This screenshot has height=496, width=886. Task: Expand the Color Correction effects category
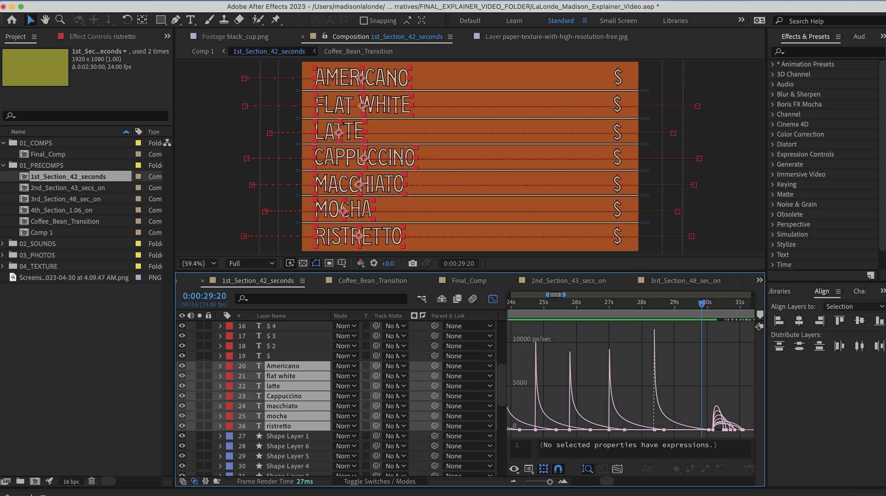click(772, 134)
